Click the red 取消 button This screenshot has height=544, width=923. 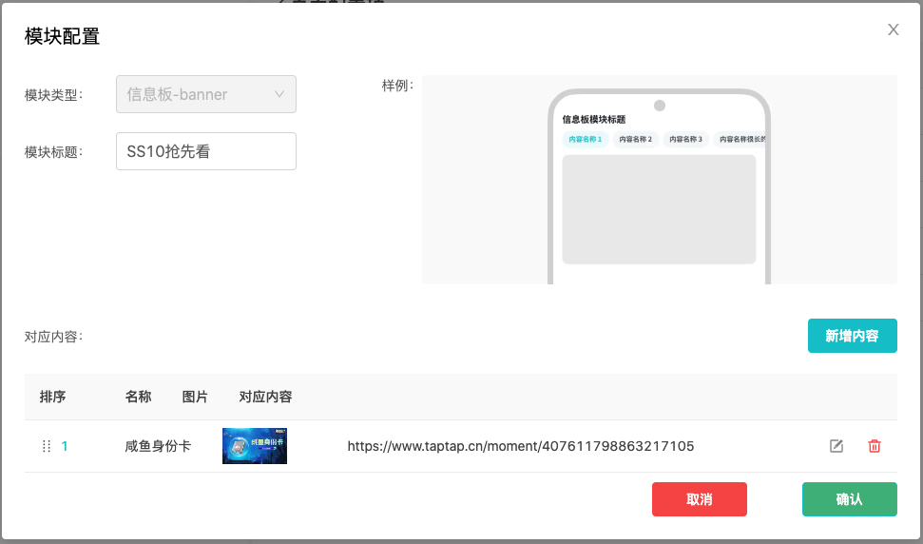pyautogui.click(x=699, y=499)
